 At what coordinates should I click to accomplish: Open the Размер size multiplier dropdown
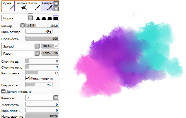click(22, 26)
